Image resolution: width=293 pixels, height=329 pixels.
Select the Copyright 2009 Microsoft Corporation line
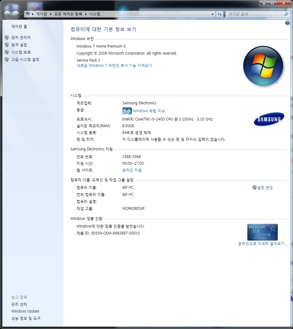tap(127, 53)
